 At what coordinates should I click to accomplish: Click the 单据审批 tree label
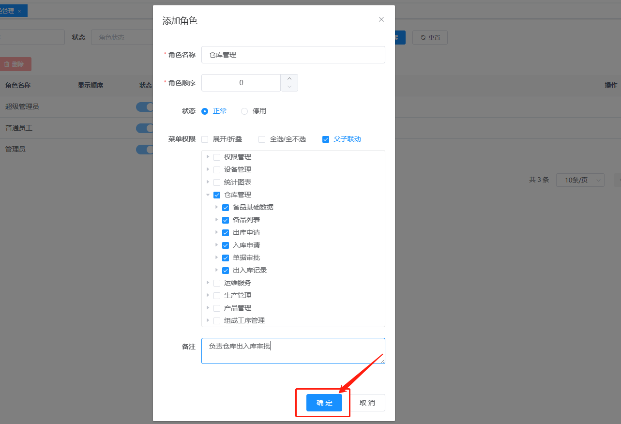246,257
